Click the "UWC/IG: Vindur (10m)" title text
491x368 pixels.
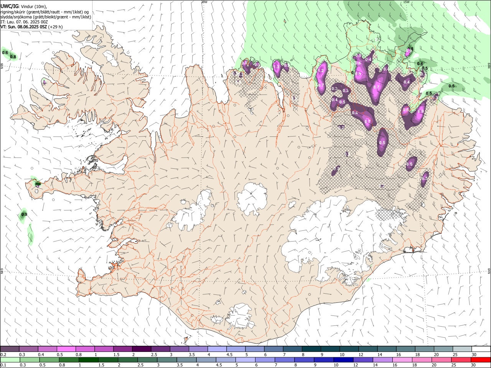pyautogui.click(x=24, y=6)
